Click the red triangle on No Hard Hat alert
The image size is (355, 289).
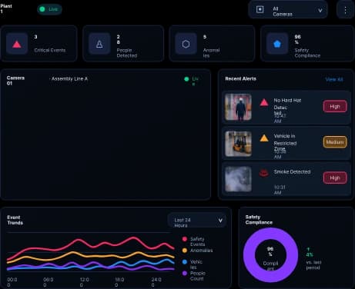(264, 102)
